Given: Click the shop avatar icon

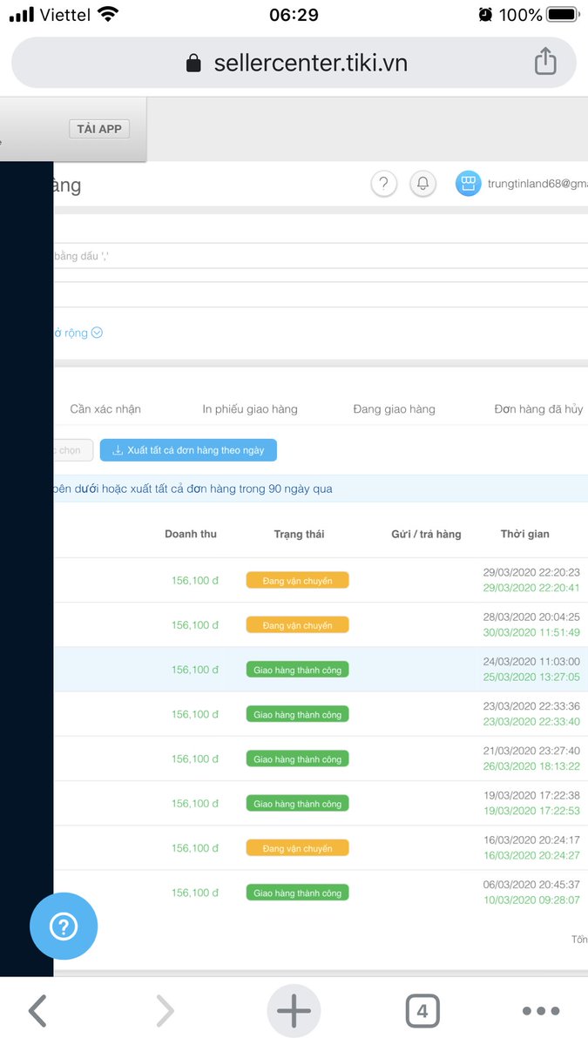Looking at the screenshot, I should [469, 183].
